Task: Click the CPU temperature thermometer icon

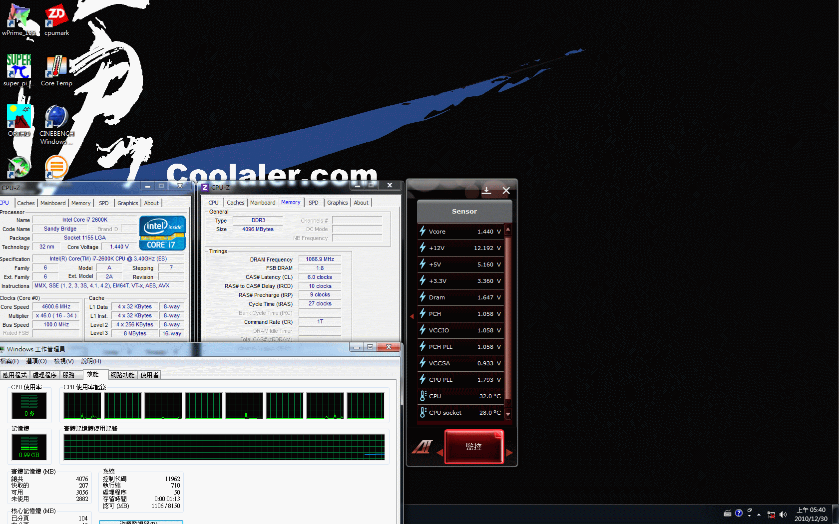Action: (x=423, y=396)
